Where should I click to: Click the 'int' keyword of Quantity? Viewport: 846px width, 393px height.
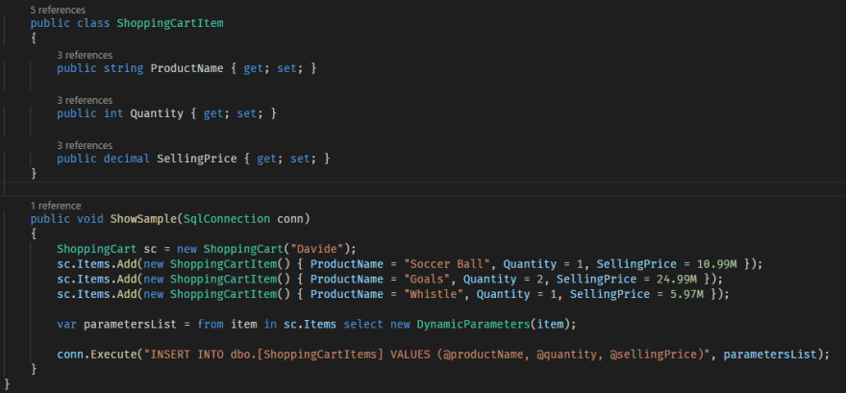pos(113,113)
